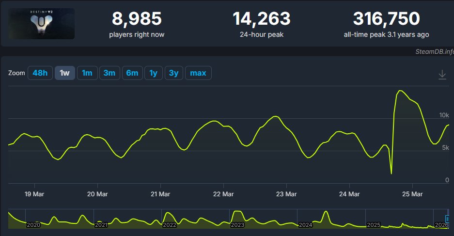The width and height of the screenshot is (454, 236).
Task: Select the 1w zoom range
Action: 65,73
